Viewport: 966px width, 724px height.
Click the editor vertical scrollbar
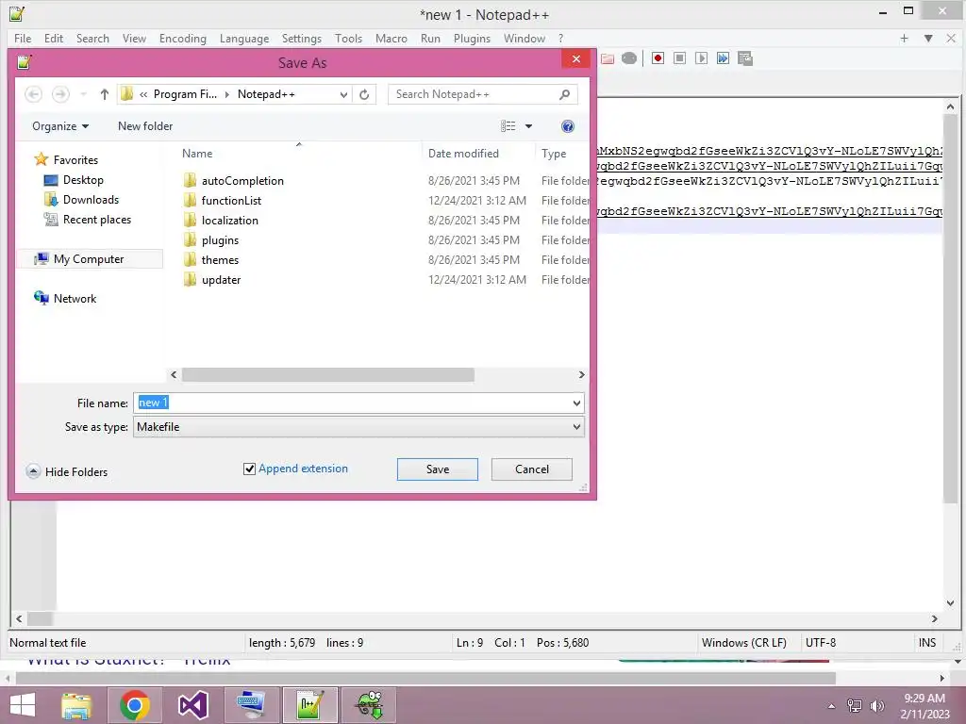tap(950, 308)
